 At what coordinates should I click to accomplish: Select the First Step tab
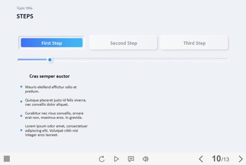tap(52, 42)
